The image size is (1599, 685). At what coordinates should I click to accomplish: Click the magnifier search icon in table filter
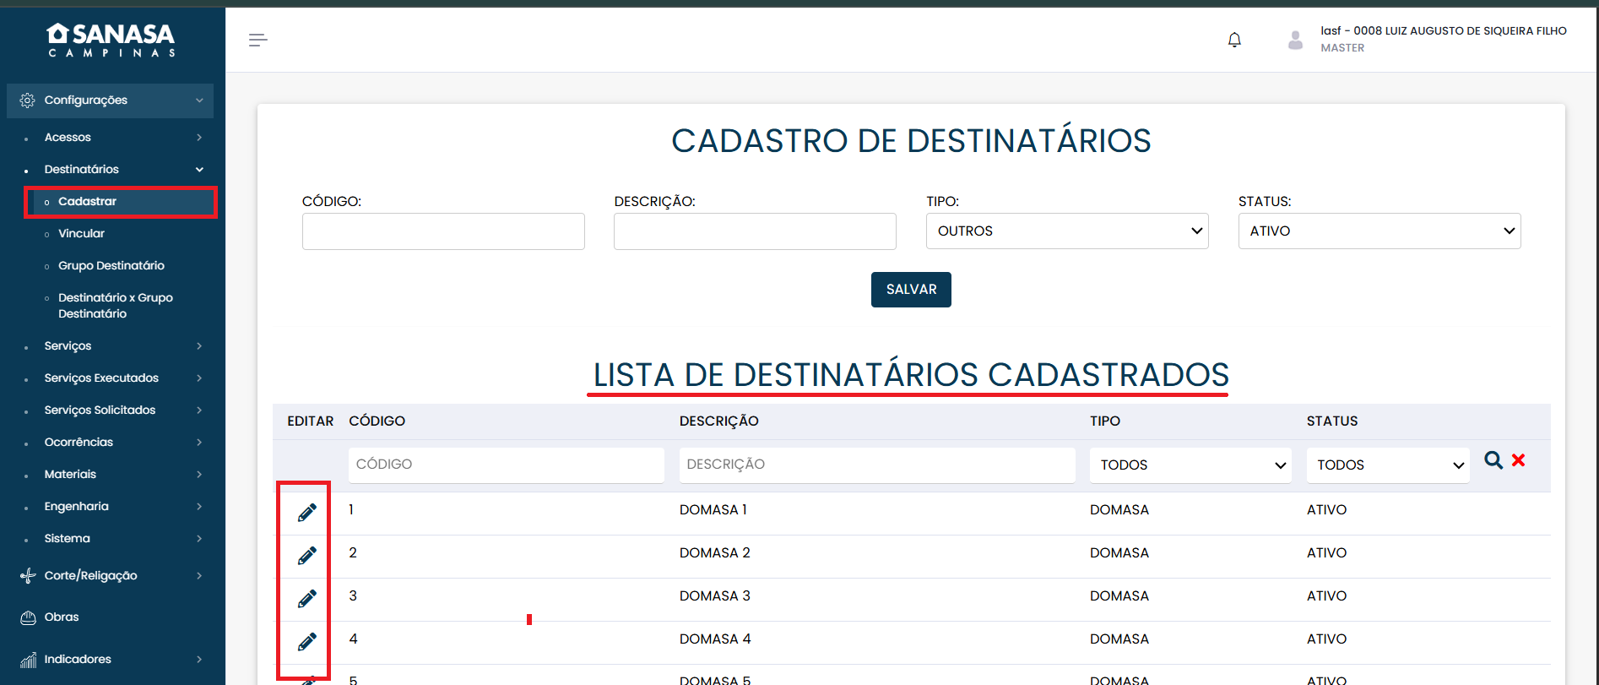1493,460
